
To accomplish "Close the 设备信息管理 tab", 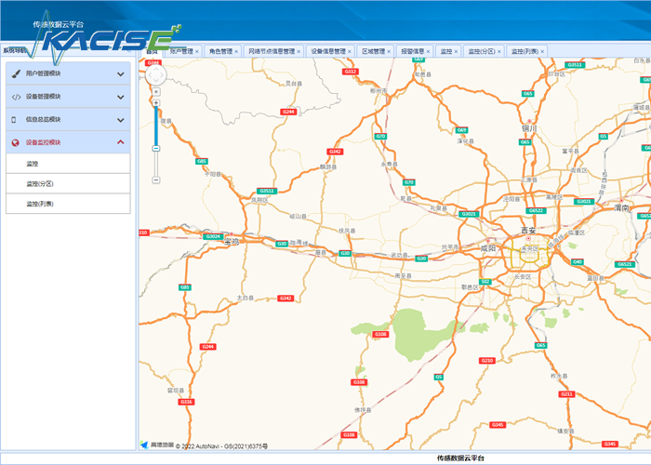I will pyautogui.click(x=350, y=52).
